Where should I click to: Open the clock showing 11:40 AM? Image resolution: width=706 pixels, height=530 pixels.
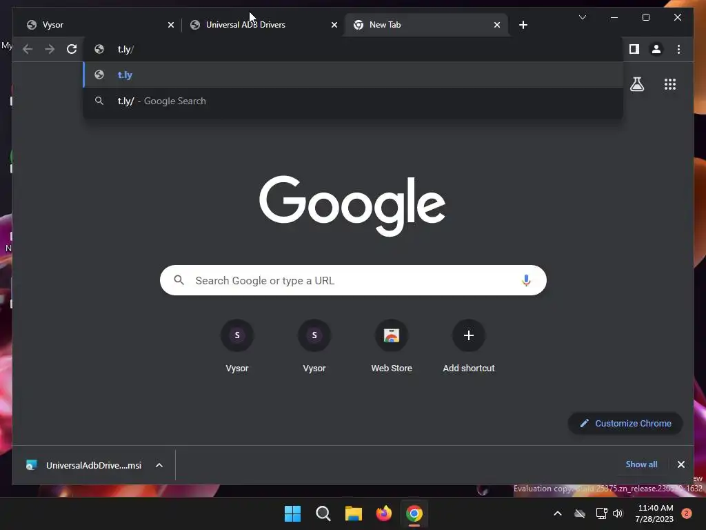pos(655,513)
